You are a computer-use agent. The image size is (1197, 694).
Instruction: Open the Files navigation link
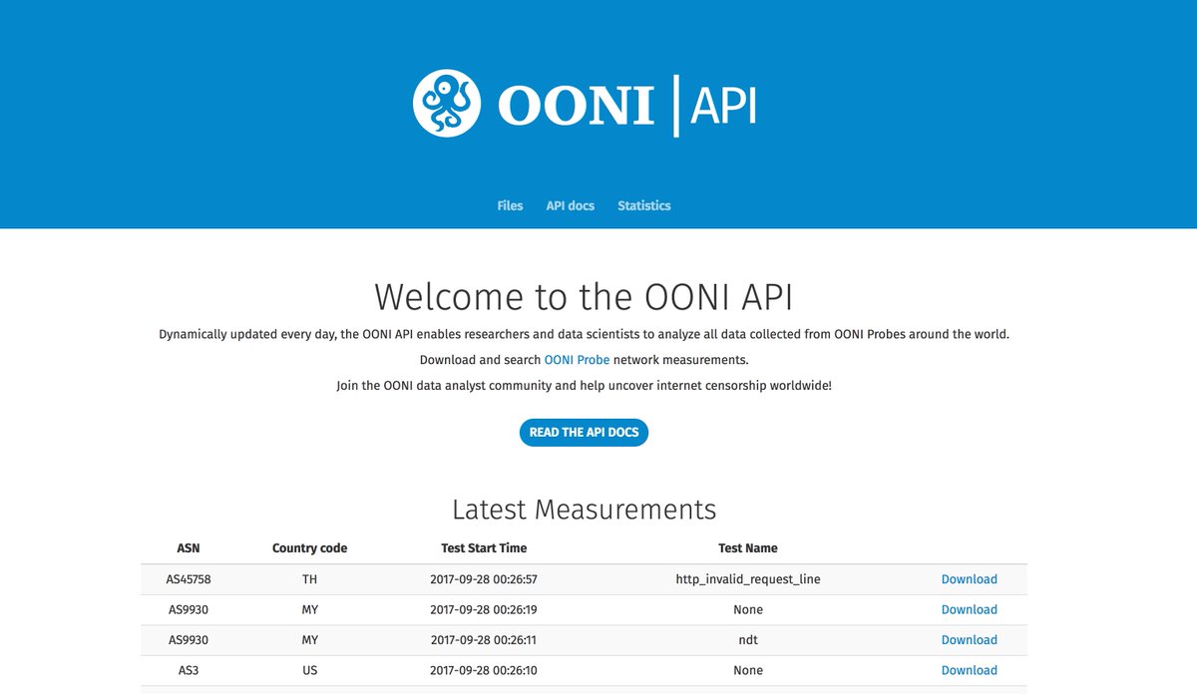(510, 205)
